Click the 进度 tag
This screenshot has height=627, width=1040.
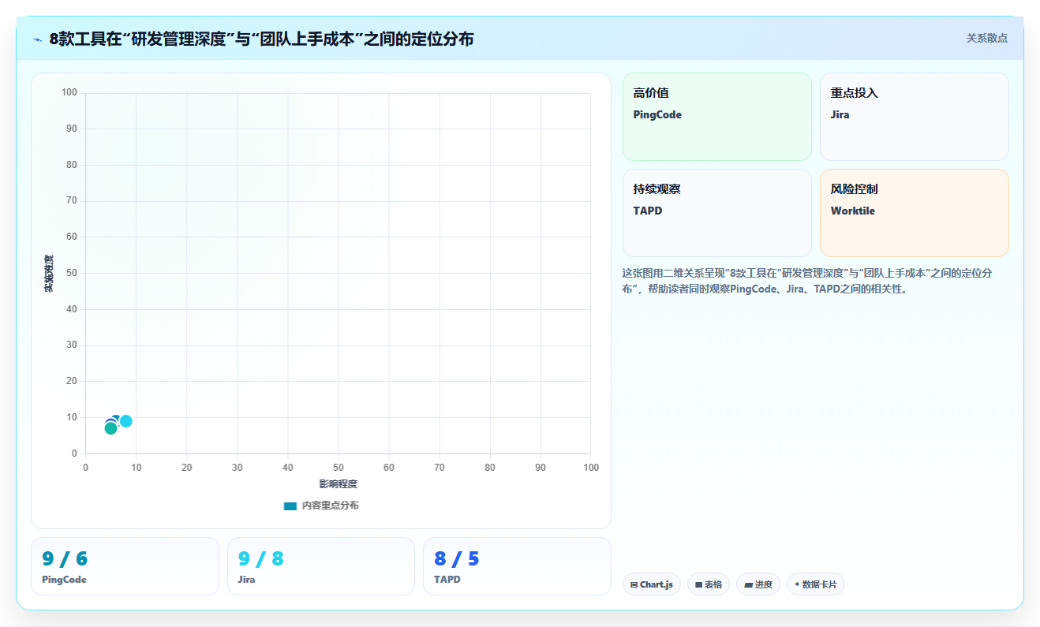tap(758, 584)
